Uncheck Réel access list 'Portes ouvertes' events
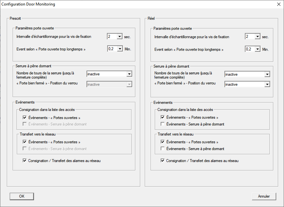 click(163, 117)
